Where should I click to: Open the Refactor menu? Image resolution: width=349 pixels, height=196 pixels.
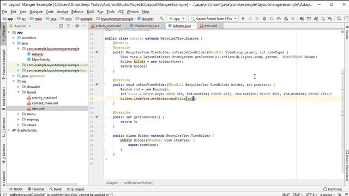click(77, 12)
